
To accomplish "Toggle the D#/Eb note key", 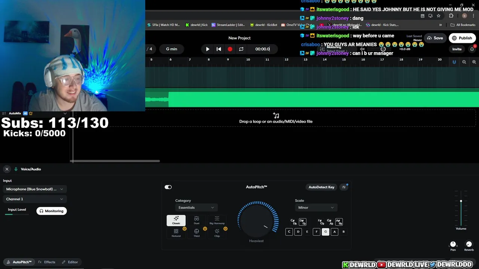I will (x=303, y=222).
